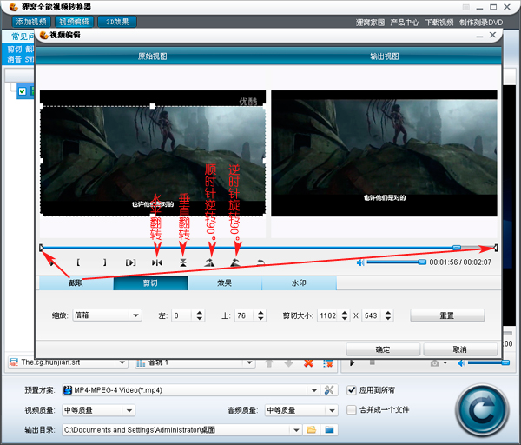Open the 音频质量 dropdown
Viewport: 521px width, 445px height.
pos(301,410)
